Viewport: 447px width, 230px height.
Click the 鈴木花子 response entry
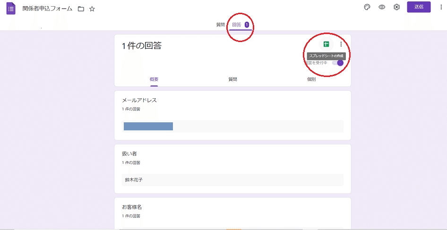click(x=232, y=180)
